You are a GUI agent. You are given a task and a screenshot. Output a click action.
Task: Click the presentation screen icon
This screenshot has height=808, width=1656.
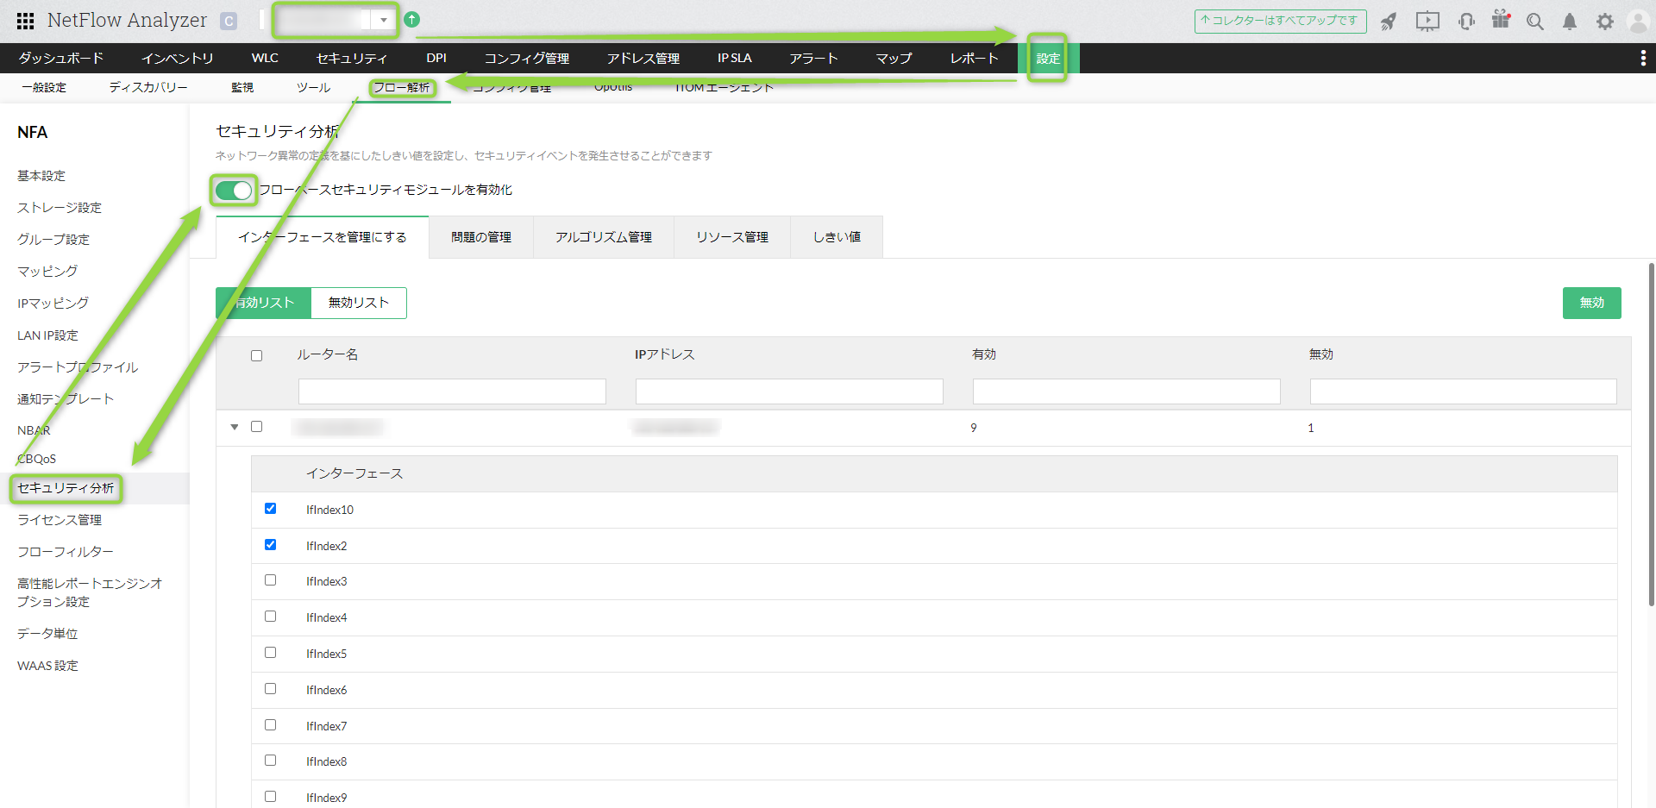click(1427, 22)
